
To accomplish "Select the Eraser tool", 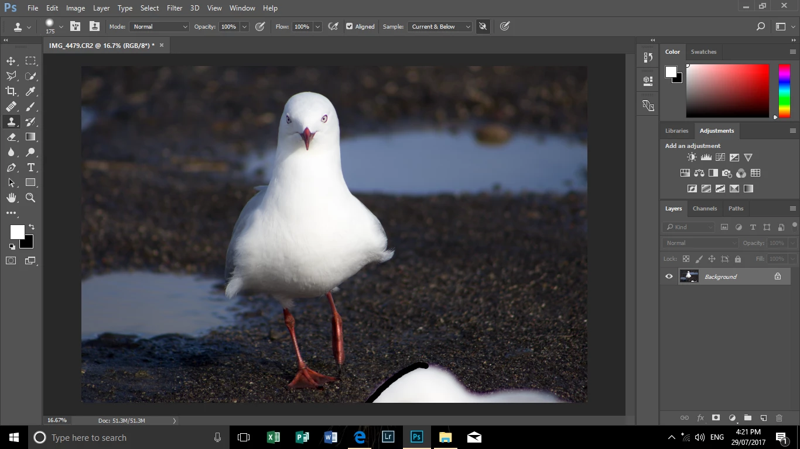I will 11,137.
